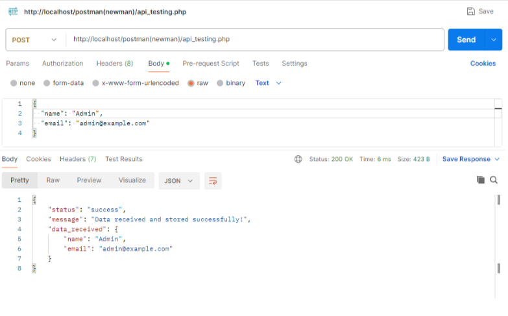Expand the Save Response dropdown

click(471, 159)
